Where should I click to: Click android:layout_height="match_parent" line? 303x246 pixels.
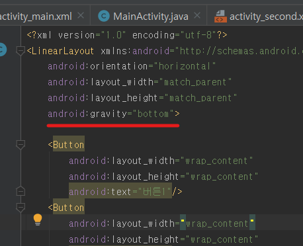point(142,98)
